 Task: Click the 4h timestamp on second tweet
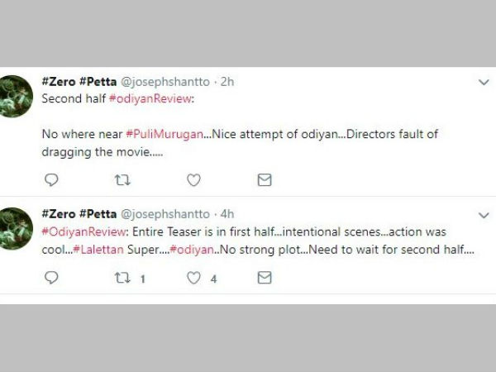click(x=226, y=214)
